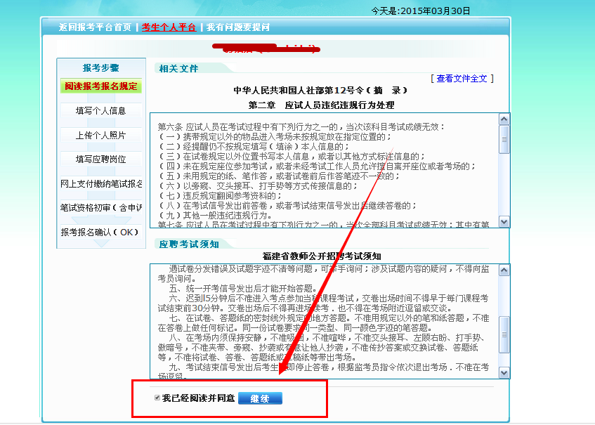Choose the 上传个人照片 step in sidebar
Image resolution: width=595 pixels, height=425 pixels.
tap(101, 136)
